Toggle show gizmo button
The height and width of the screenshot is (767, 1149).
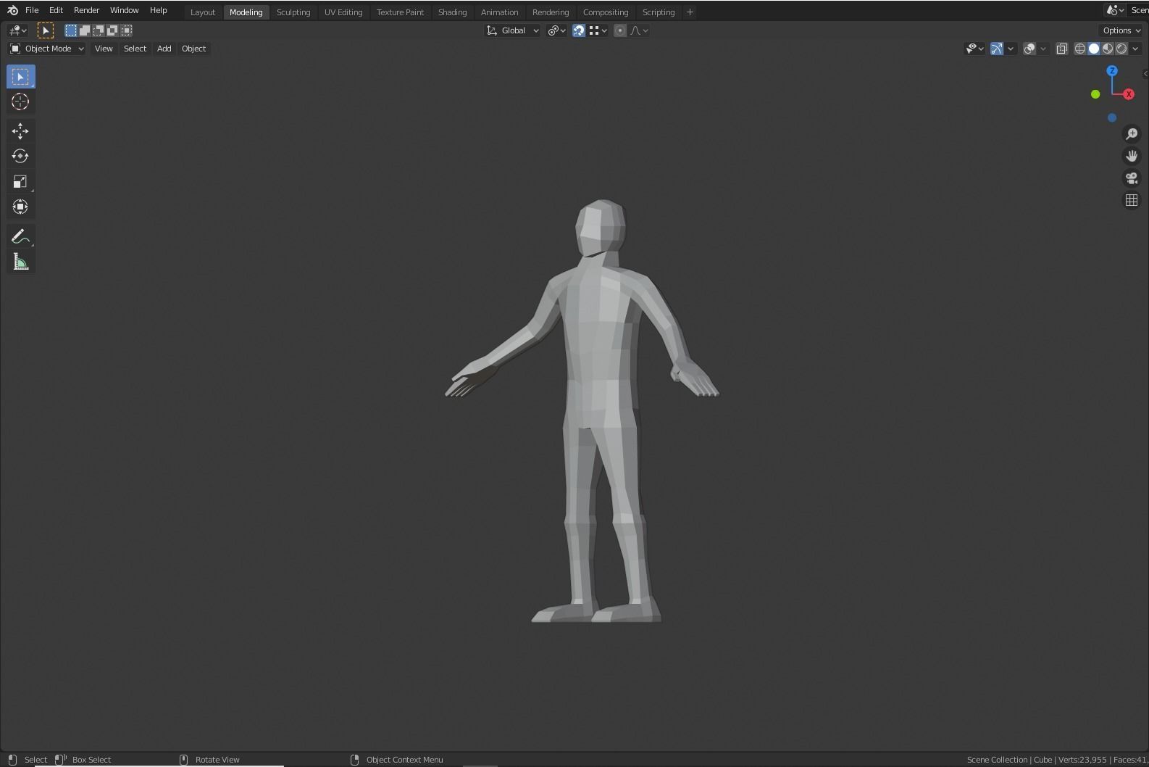(997, 49)
